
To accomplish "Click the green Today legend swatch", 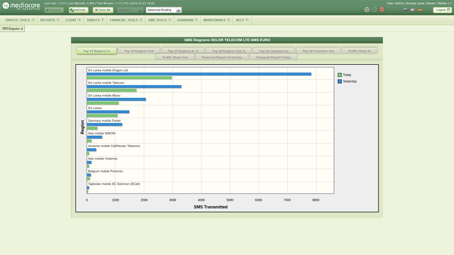I will click(340, 75).
